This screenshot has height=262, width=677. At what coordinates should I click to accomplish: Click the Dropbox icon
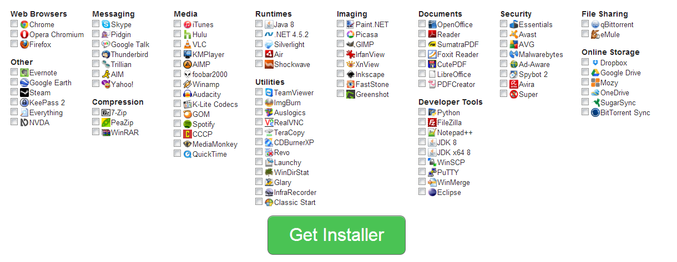(595, 63)
